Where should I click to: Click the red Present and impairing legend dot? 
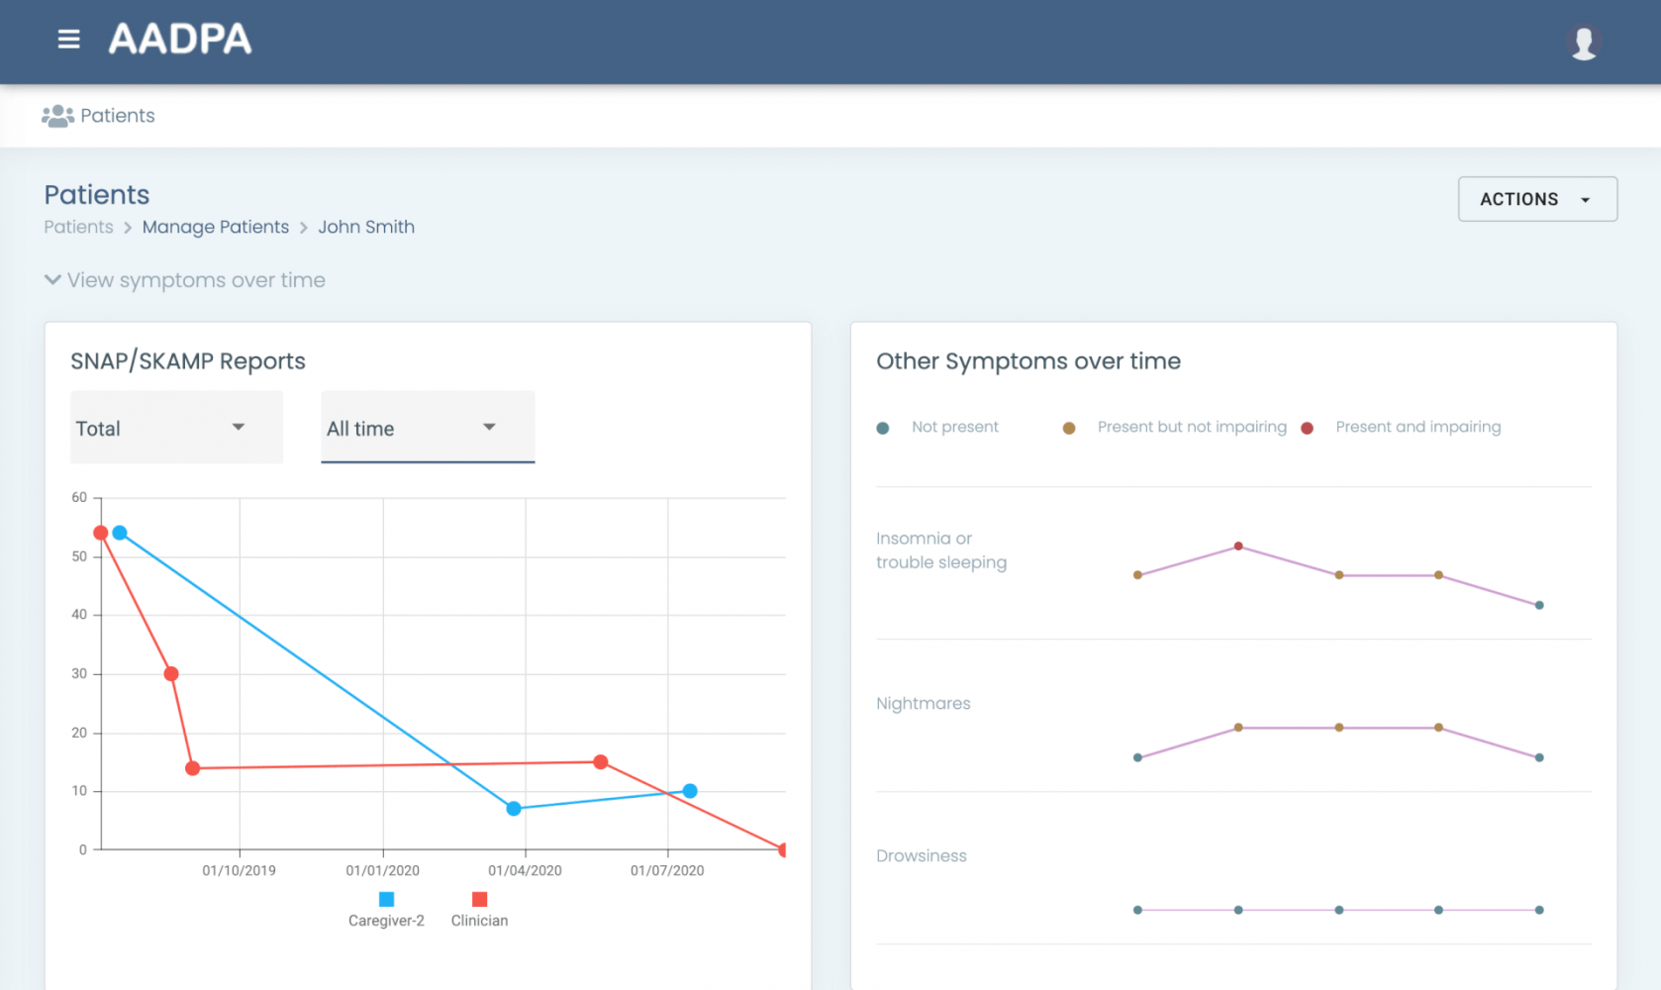point(1307,428)
